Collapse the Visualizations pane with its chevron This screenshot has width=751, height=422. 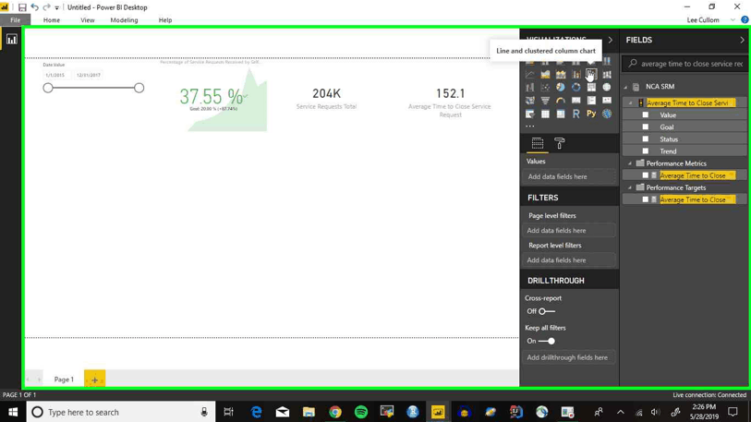pyautogui.click(x=611, y=41)
